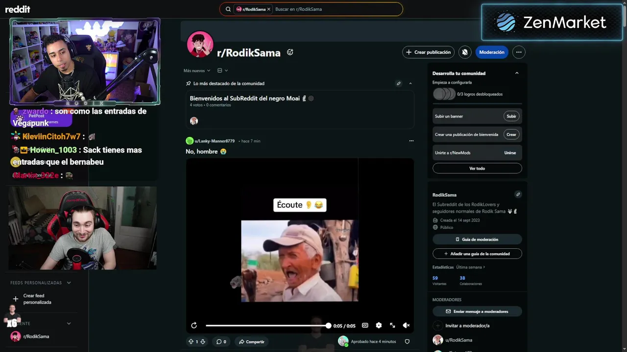Collapse the community highlights section

tap(410, 84)
